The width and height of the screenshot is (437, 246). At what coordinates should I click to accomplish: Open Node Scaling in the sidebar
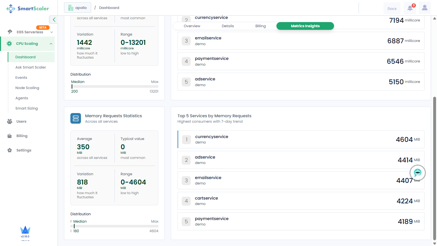pos(27,88)
